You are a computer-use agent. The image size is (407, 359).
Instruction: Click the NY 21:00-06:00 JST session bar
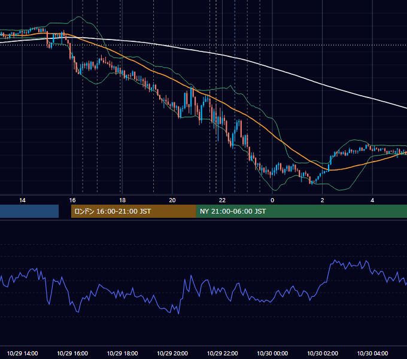pyautogui.click(x=301, y=211)
